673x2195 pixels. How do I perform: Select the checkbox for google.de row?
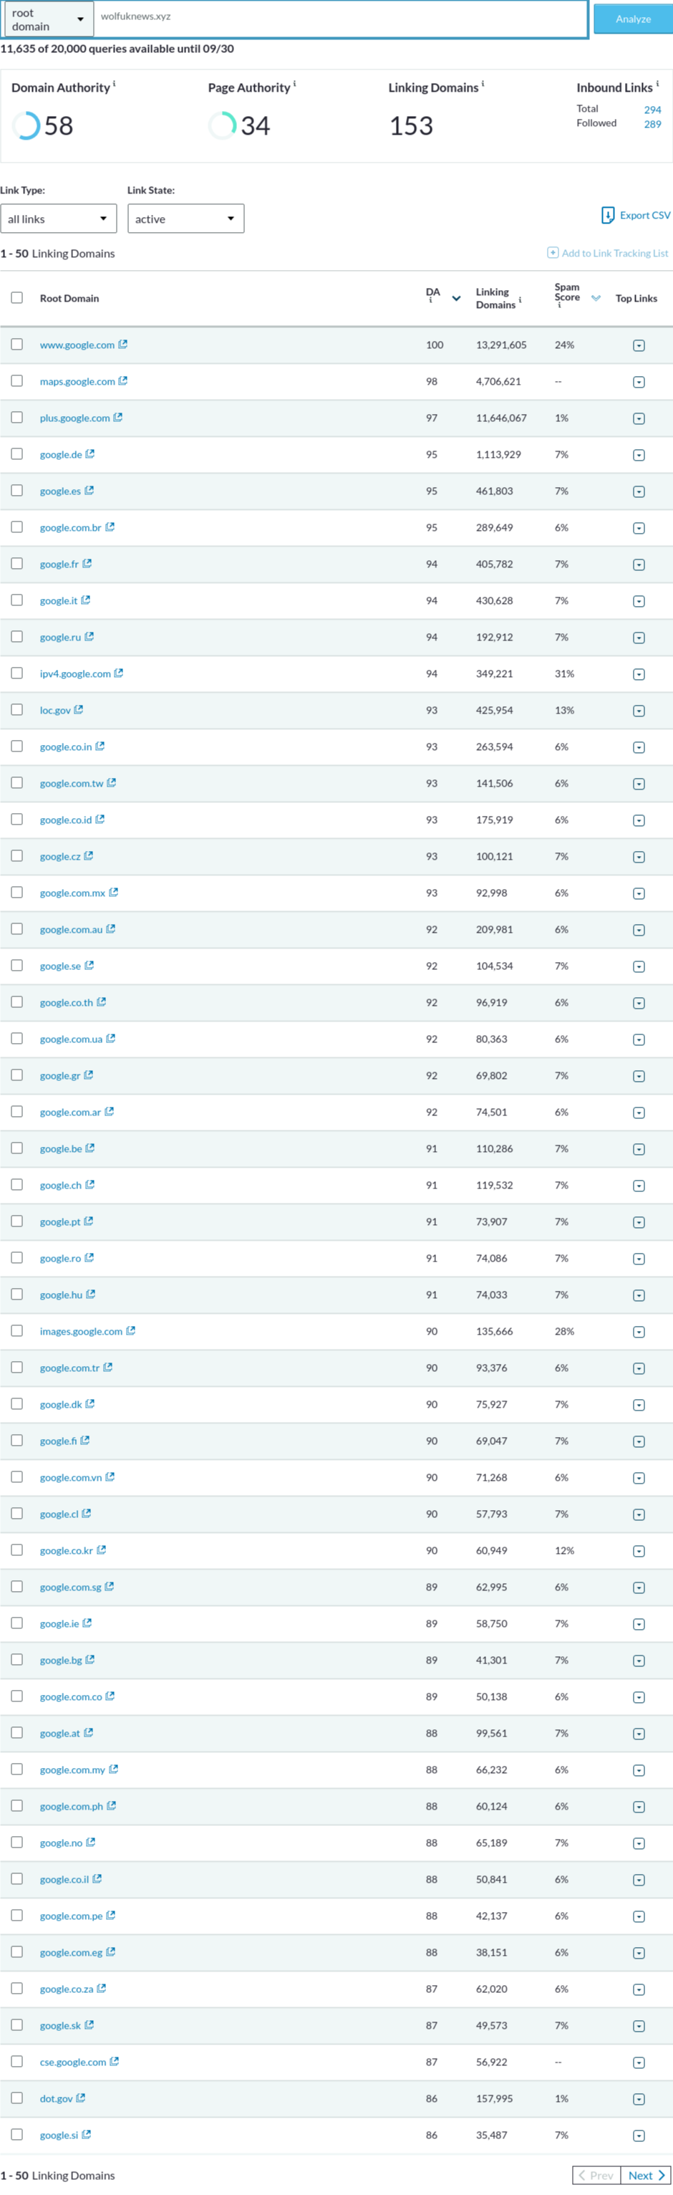pos(17,454)
